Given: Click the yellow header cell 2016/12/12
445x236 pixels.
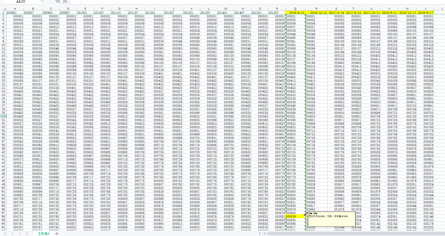Looking at the screenshot, I should pyautogui.click(x=316, y=13).
